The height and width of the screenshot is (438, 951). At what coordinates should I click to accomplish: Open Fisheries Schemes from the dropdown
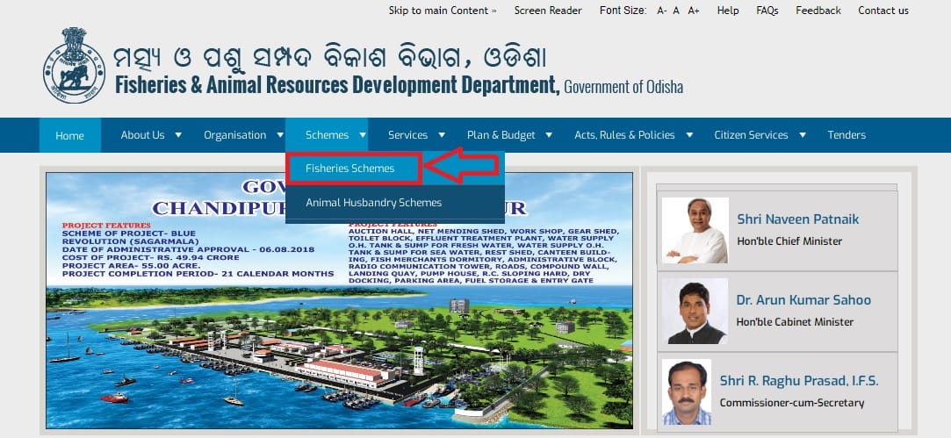coord(350,168)
